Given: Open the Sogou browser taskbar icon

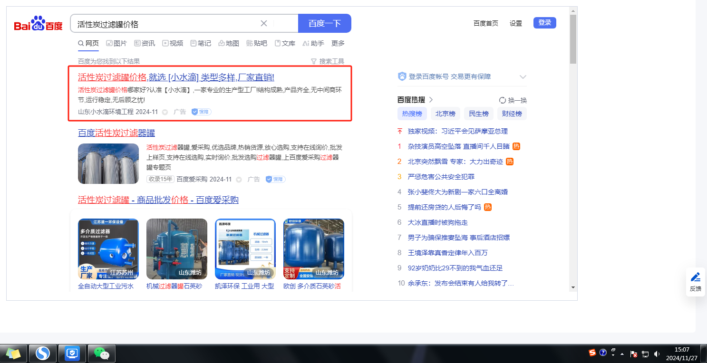Looking at the screenshot, I should coord(43,353).
